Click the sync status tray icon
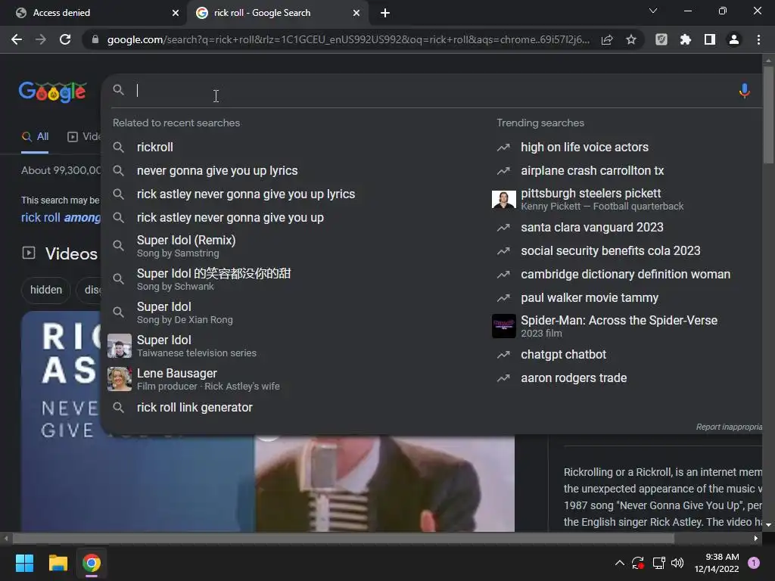The width and height of the screenshot is (775, 581). click(637, 563)
